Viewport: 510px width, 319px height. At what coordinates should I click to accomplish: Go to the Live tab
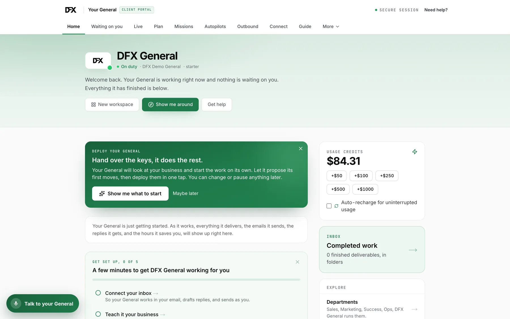(138, 26)
